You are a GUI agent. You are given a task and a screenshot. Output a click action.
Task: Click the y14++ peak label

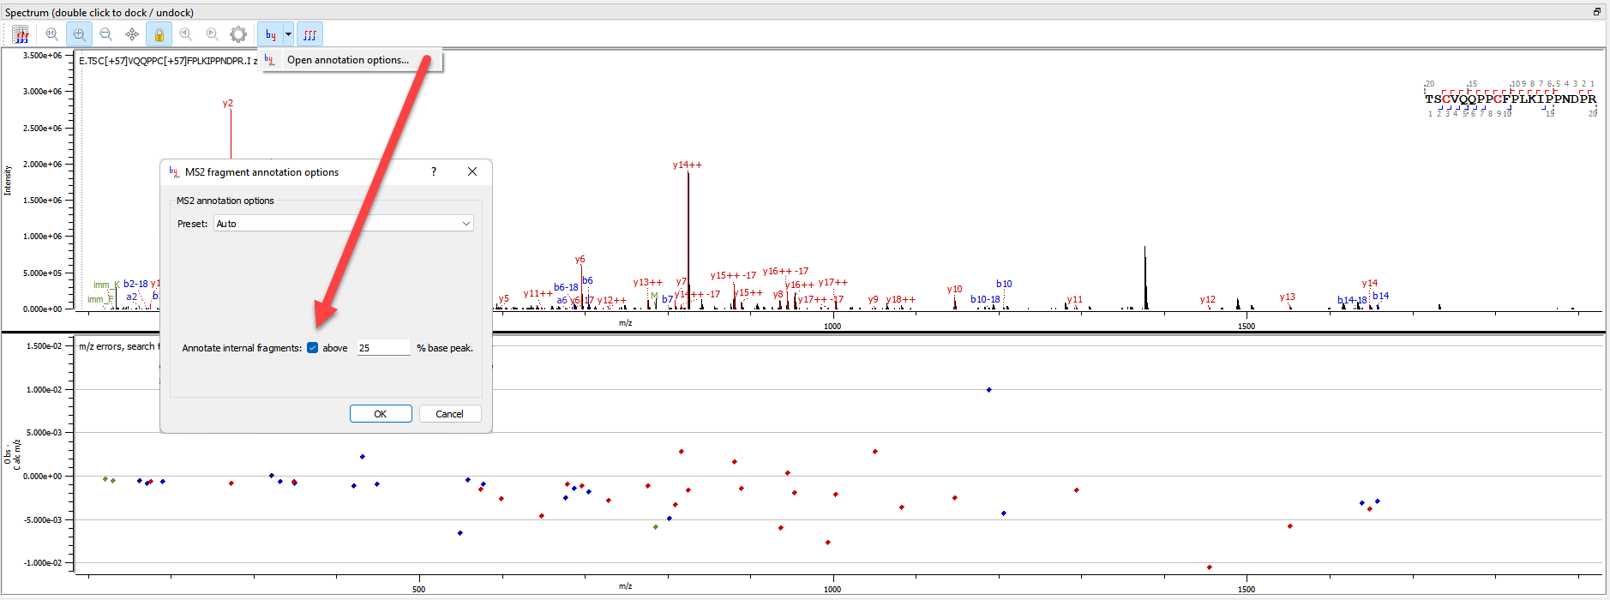(x=687, y=165)
